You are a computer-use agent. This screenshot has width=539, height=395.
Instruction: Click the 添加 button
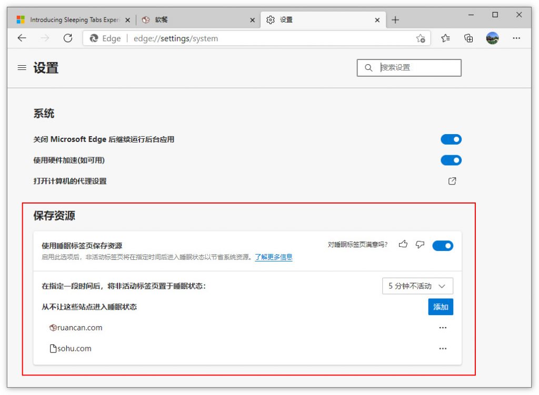pos(441,307)
